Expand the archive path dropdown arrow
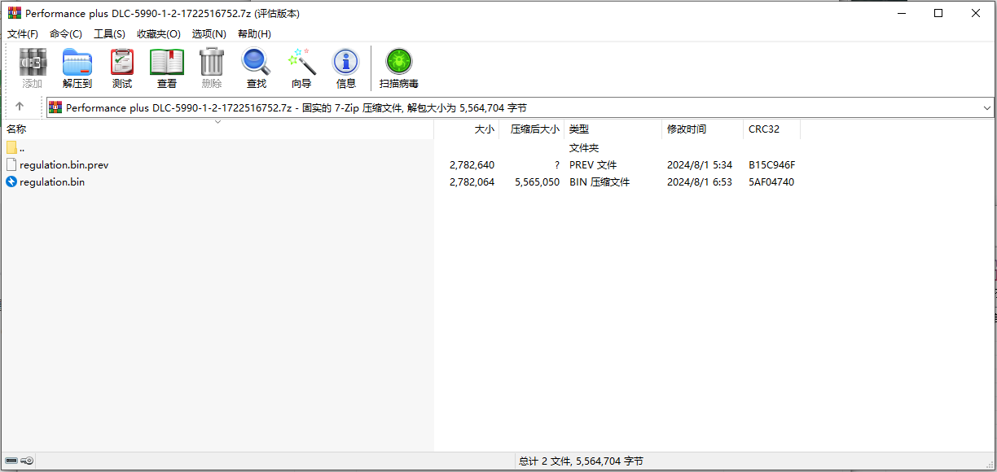The width and height of the screenshot is (997, 472). coord(987,107)
